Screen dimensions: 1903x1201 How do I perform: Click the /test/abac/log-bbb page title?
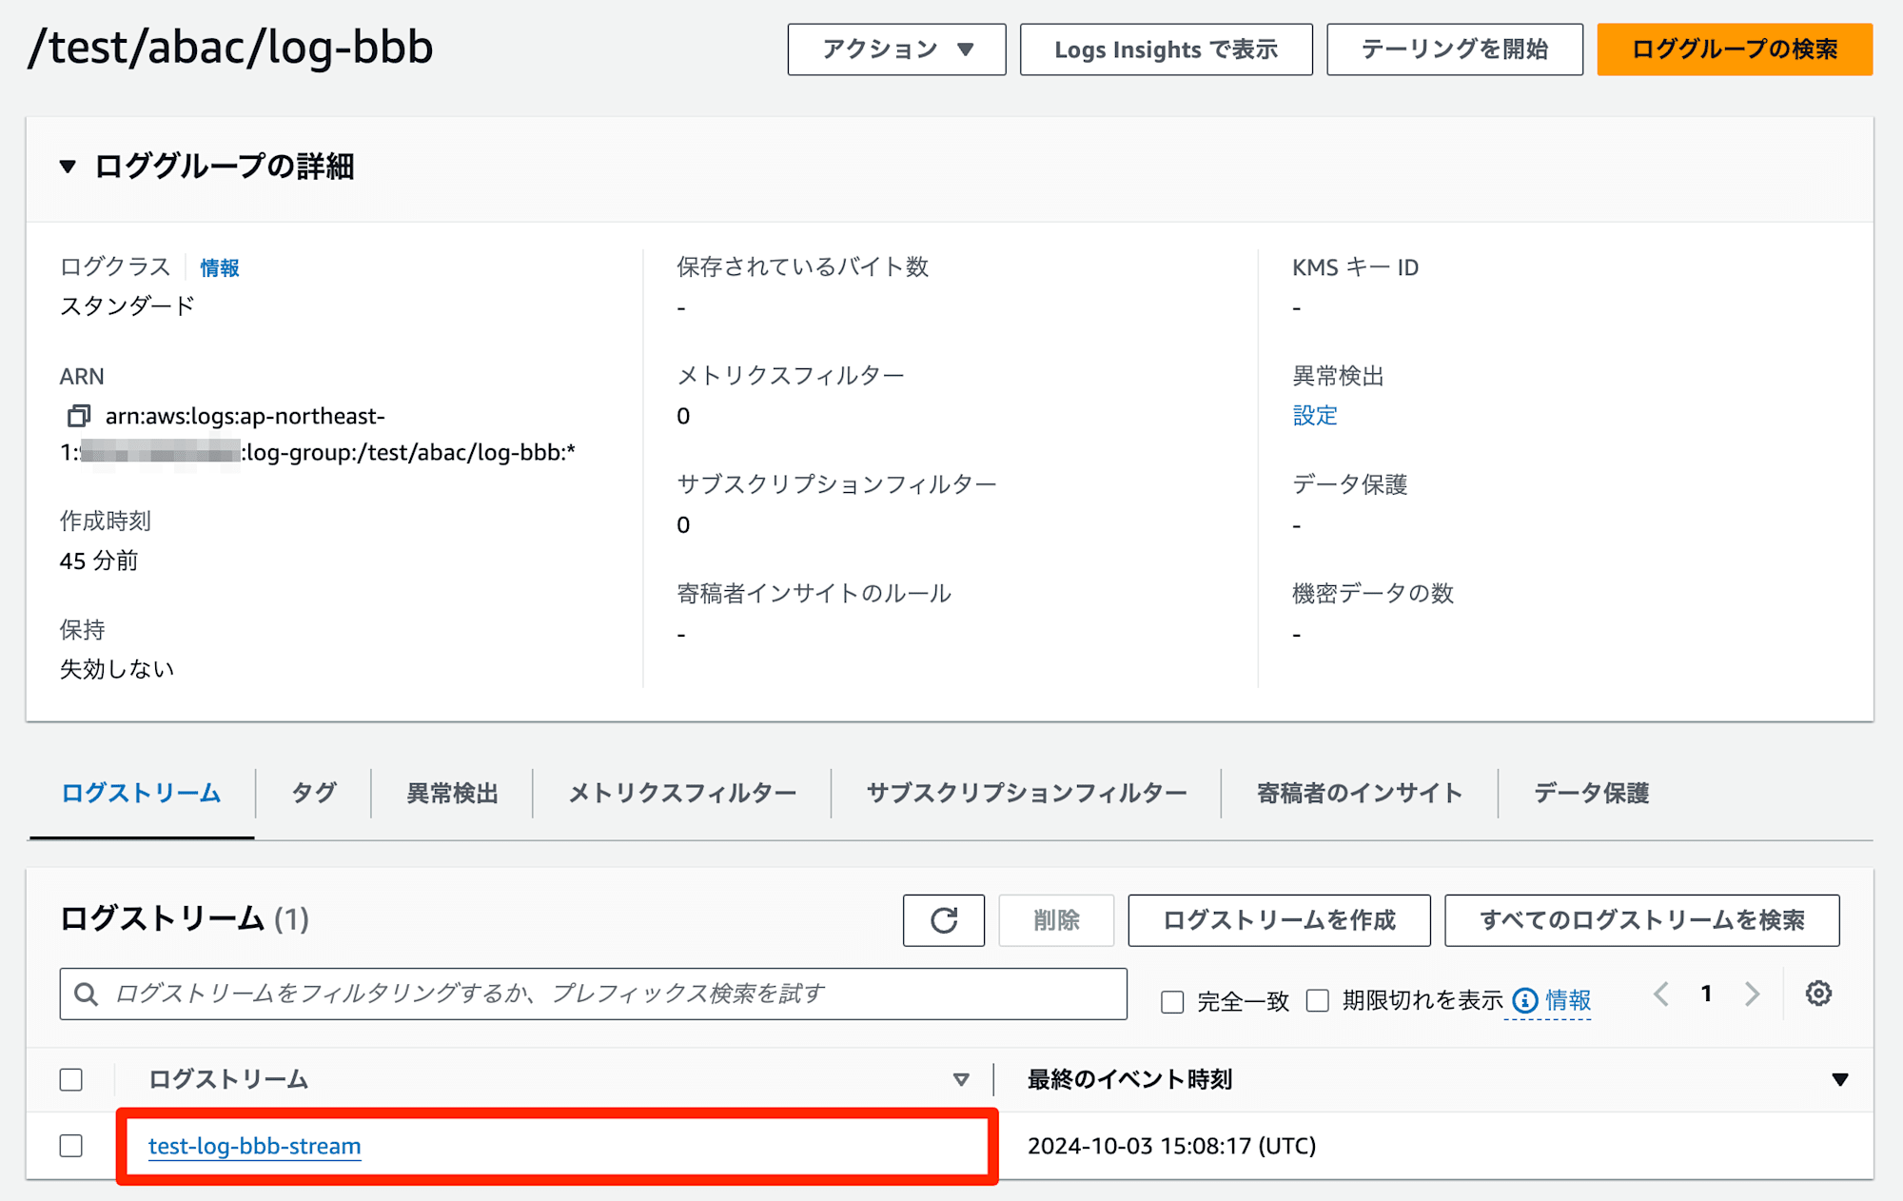click(231, 48)
